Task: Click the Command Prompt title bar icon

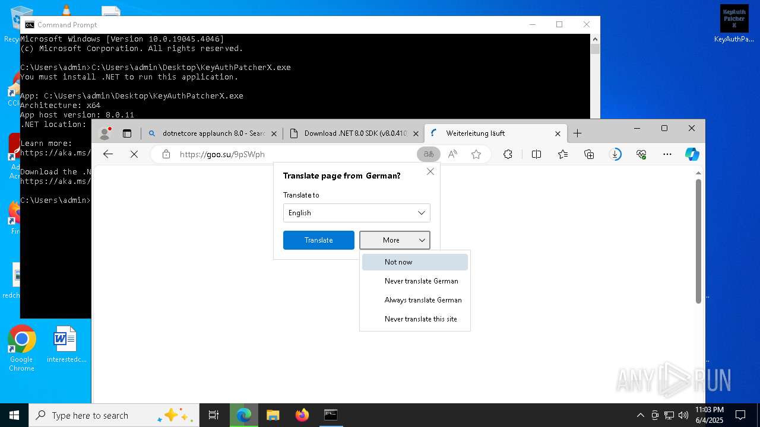Action: pos(28,25)
